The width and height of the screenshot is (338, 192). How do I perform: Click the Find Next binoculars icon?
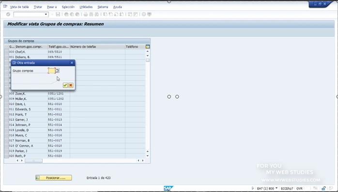tap(97, 15)
